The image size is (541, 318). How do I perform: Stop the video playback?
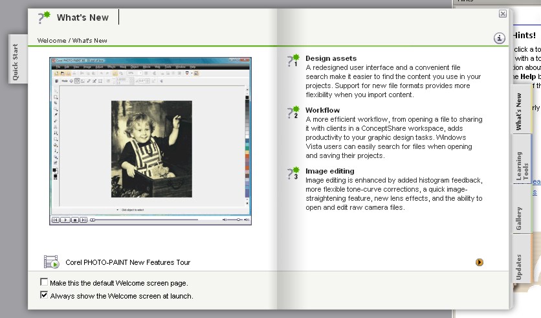click(74, 220)
